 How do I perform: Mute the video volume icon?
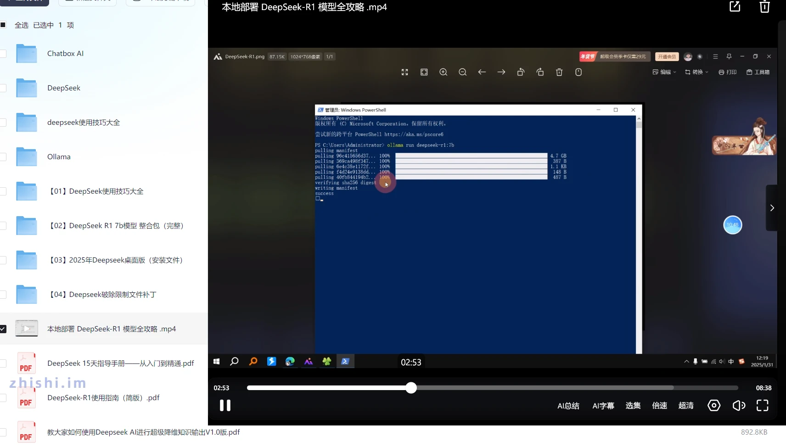point(738,405)
